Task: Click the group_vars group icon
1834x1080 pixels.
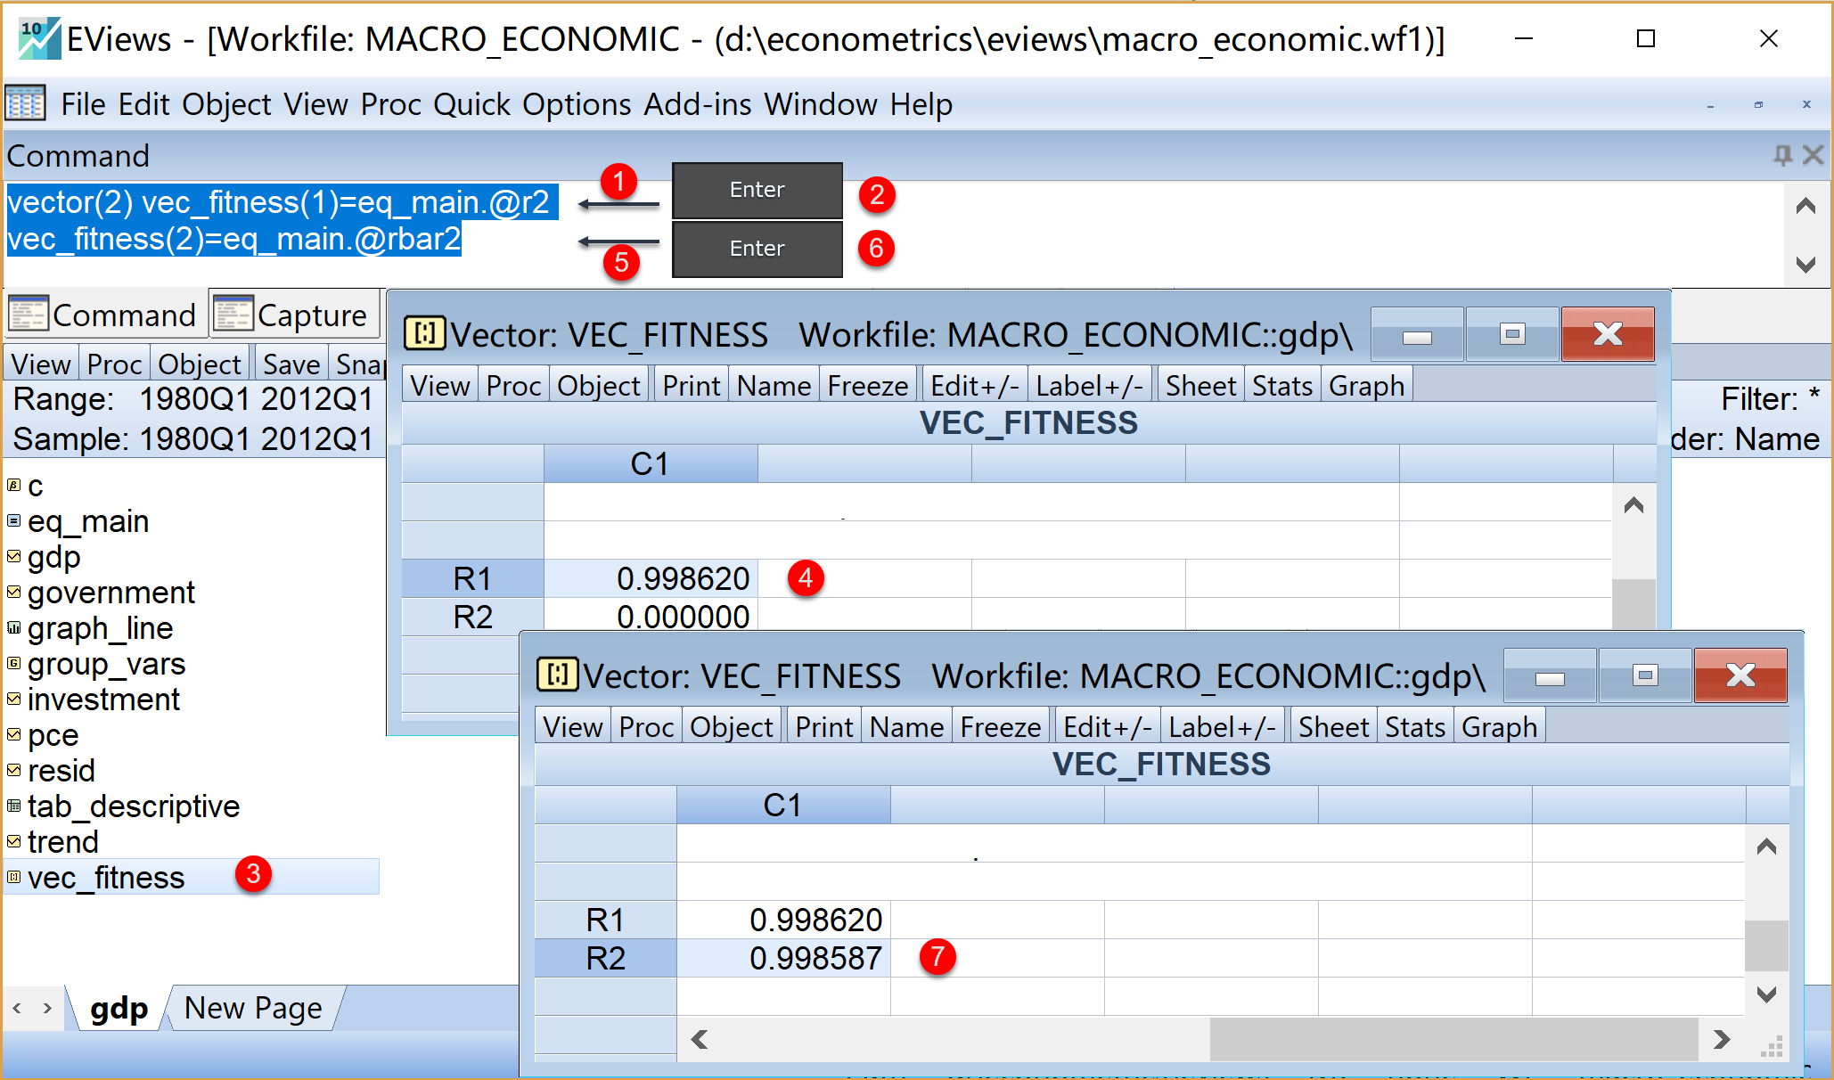Action: click(13, 664)
